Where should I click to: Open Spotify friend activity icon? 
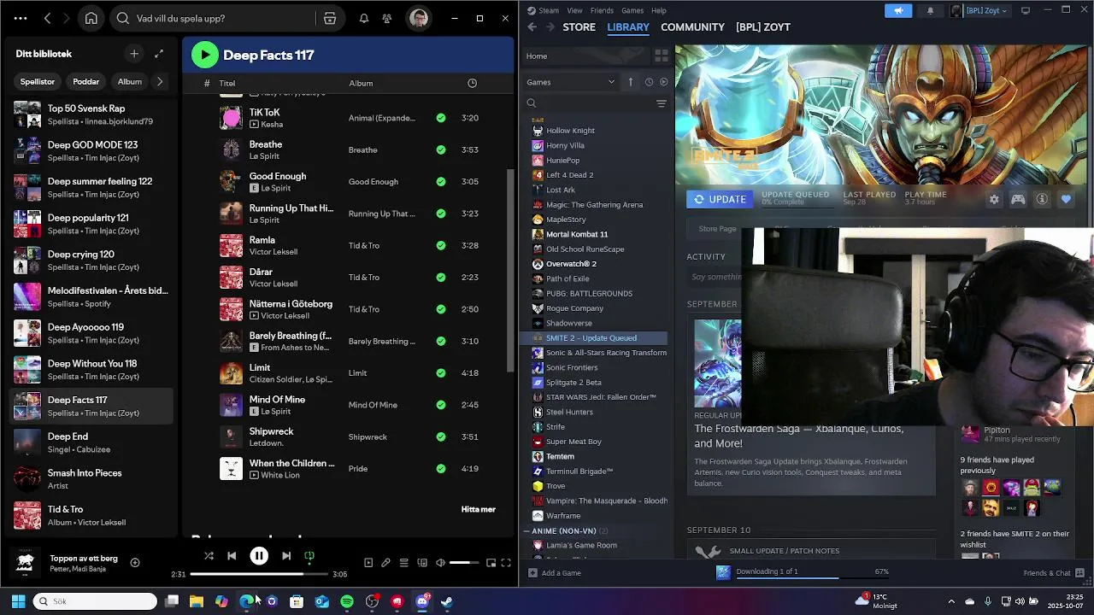(387, 18)
